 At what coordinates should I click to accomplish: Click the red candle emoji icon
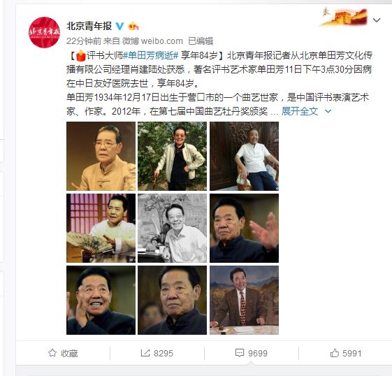point(81,55)
